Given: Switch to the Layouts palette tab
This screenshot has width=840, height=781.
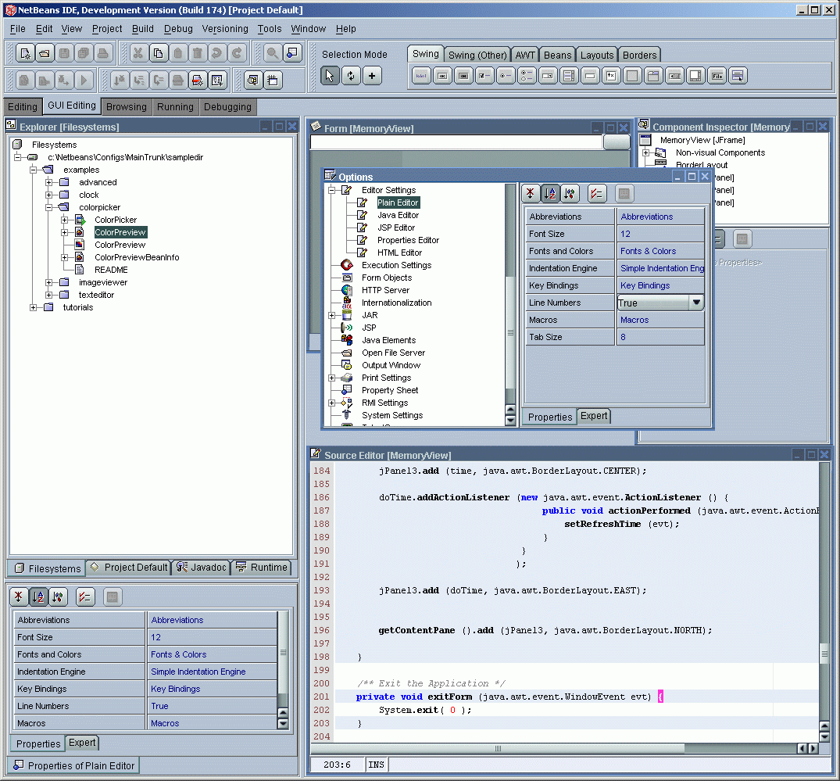Looking at the screenshot, I should click(x=597, y=55).
